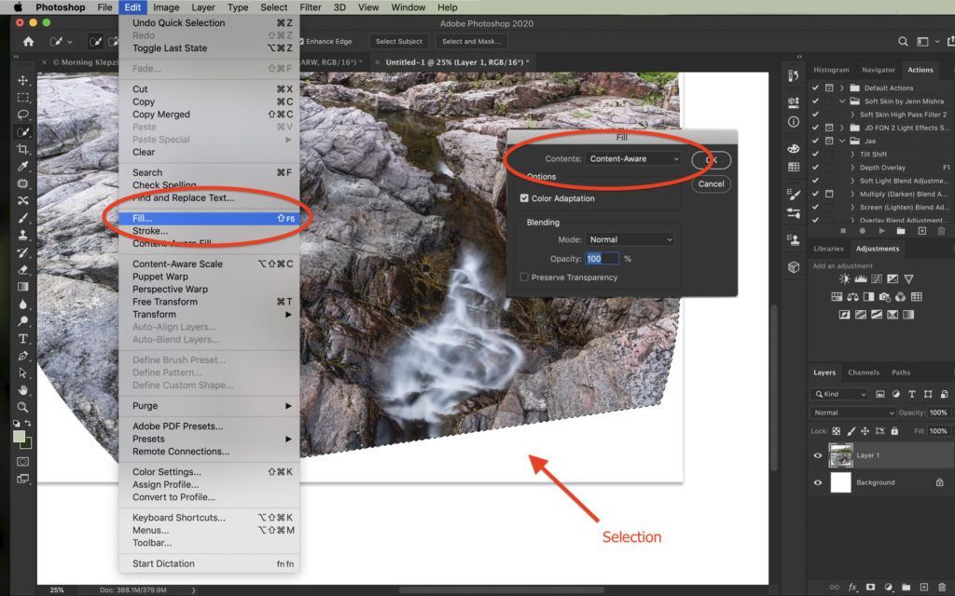Hide Layer 1 using eye icon
955x596 pixels.
click(x=818, y=455)
